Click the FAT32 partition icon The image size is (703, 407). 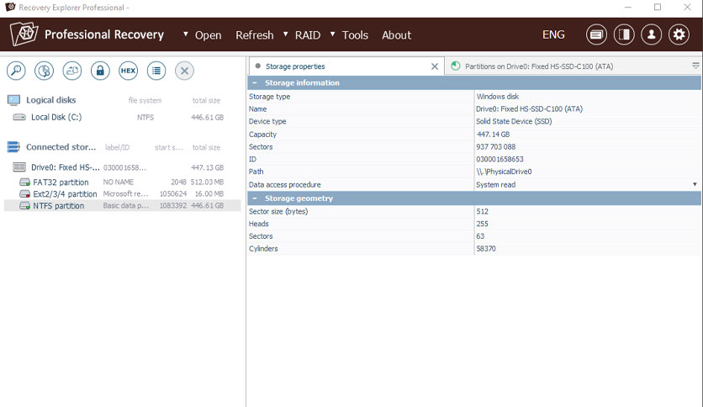pos(24,182)
